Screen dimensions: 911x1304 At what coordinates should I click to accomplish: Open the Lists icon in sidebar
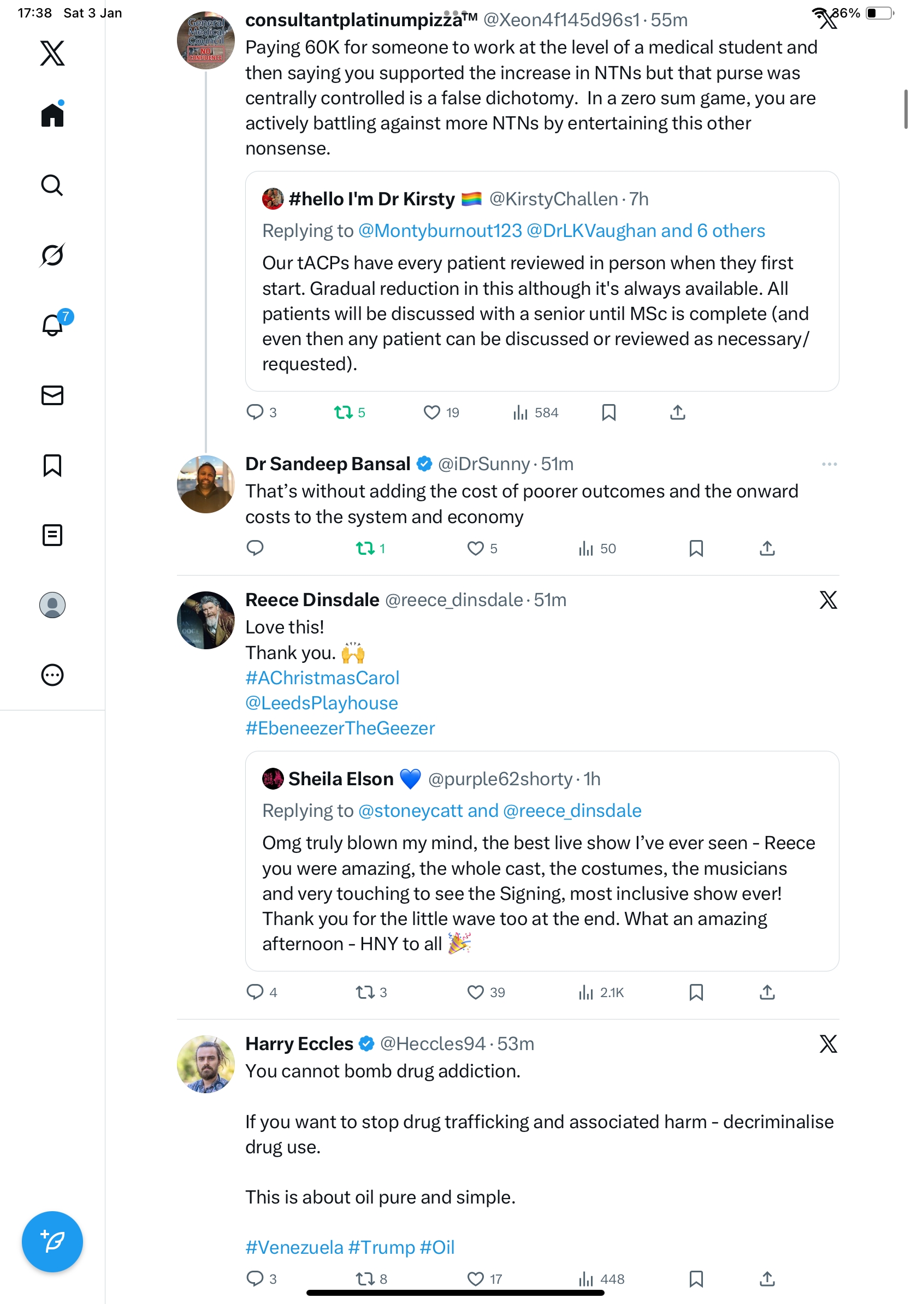tap(52, 535)
